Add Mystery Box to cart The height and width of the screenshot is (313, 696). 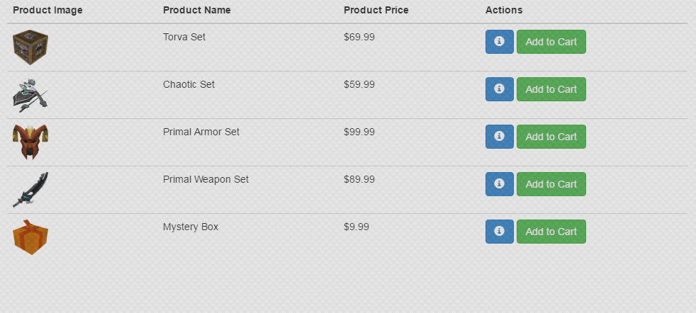click(x=551, y=232)
